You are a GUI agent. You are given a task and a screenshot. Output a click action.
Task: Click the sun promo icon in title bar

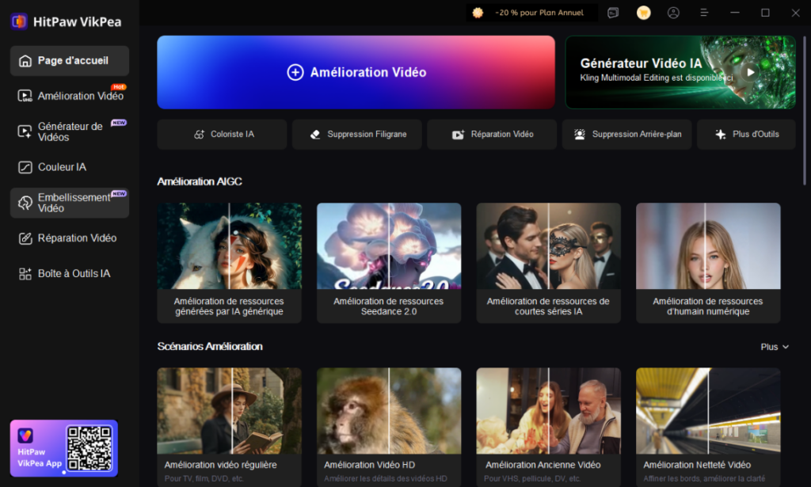[x=478, y=13]
